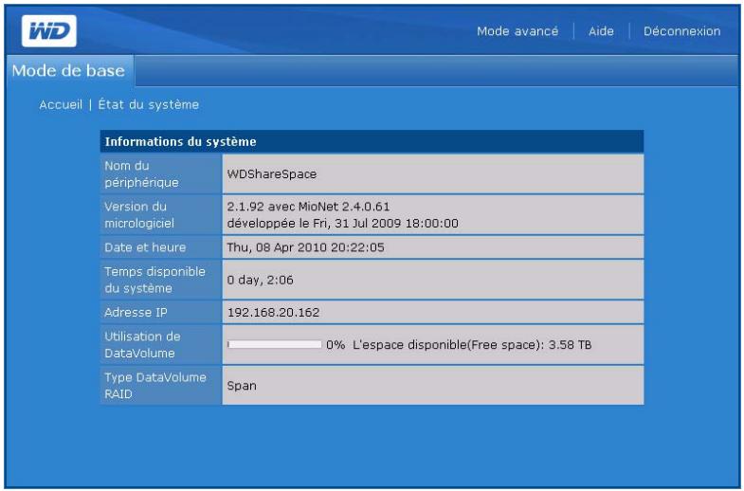
Task: Switch to Mode avancé
Action: pos(517,31)
